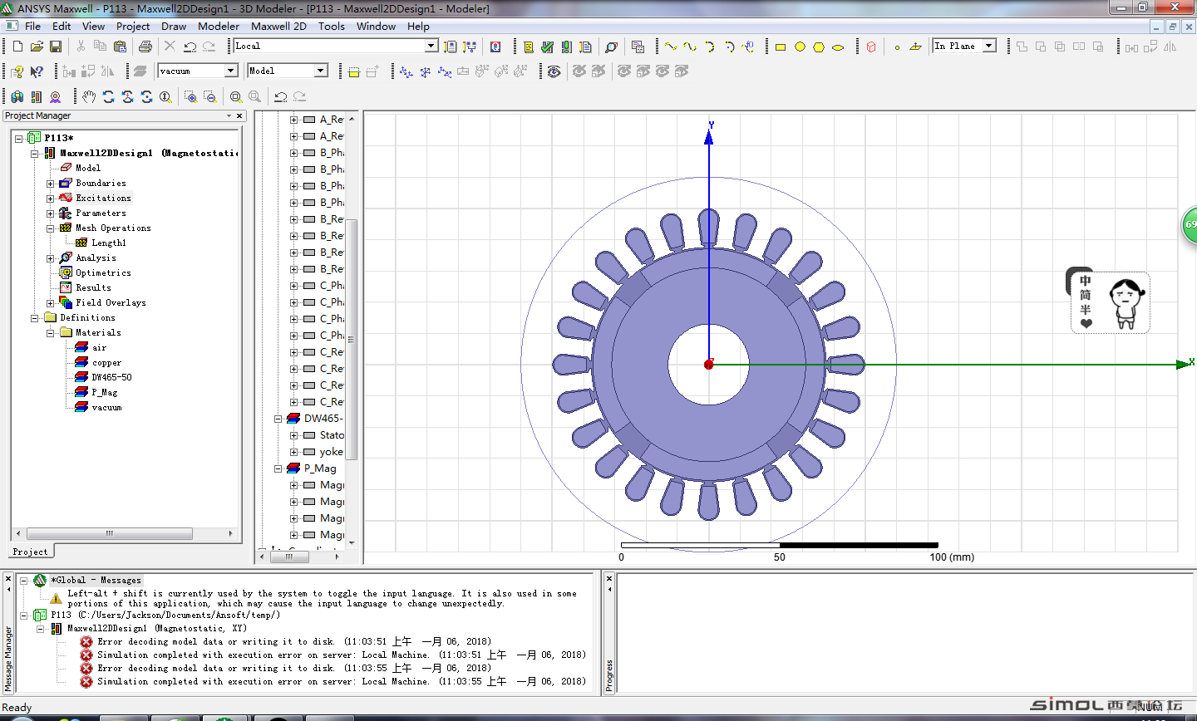
Task: Click the Fit all contents magnifier icon
Action: click(x=236, y=96)
